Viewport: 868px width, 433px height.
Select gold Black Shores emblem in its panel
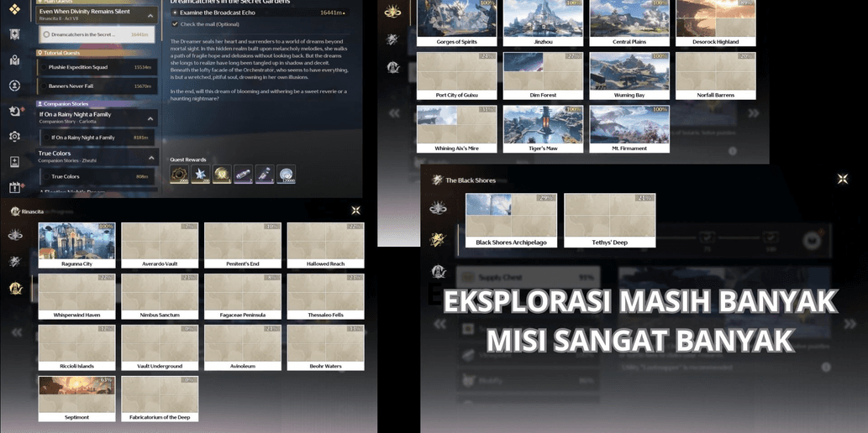(439, 239)
